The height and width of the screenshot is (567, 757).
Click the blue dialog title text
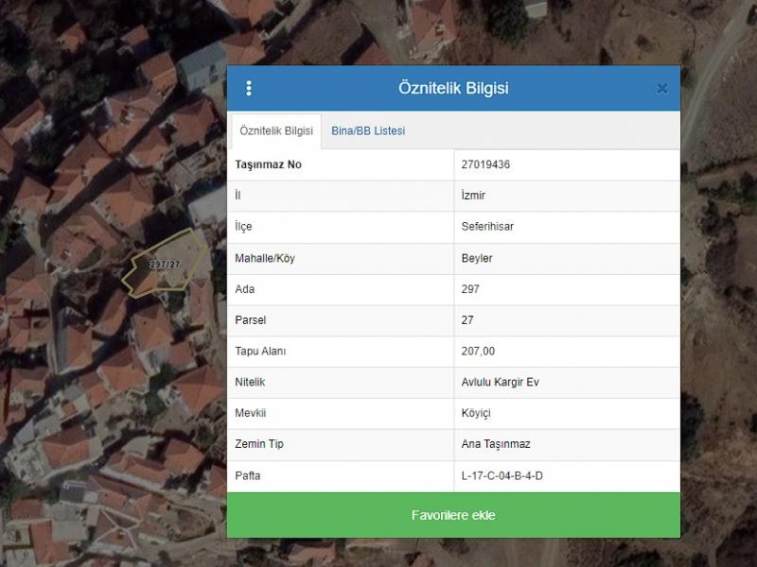coord(453,88)
